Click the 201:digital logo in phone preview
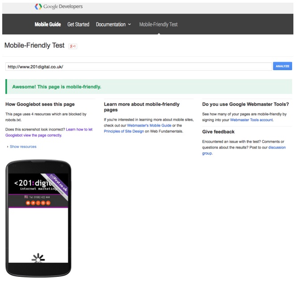The image size is (305, 283). pos(35,185)
